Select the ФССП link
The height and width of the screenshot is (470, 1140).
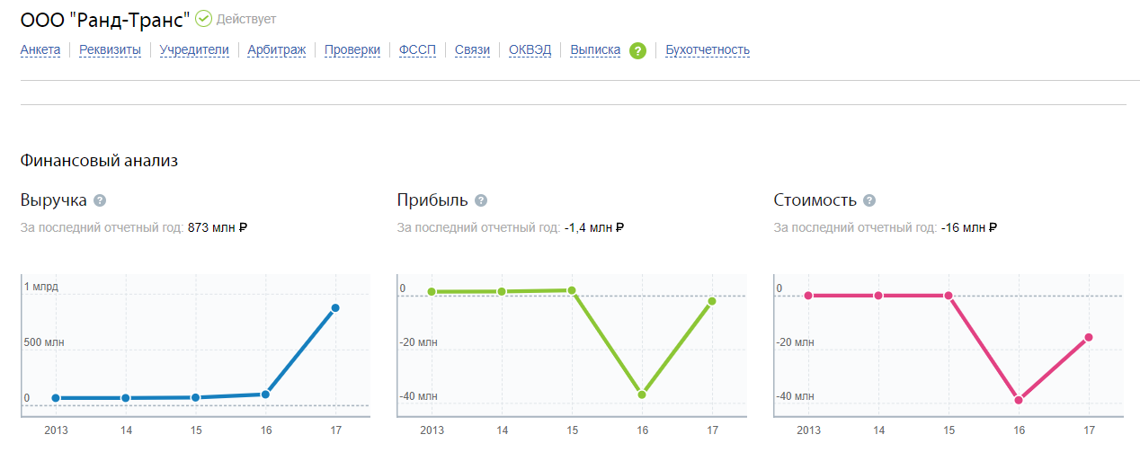point(417,50)
